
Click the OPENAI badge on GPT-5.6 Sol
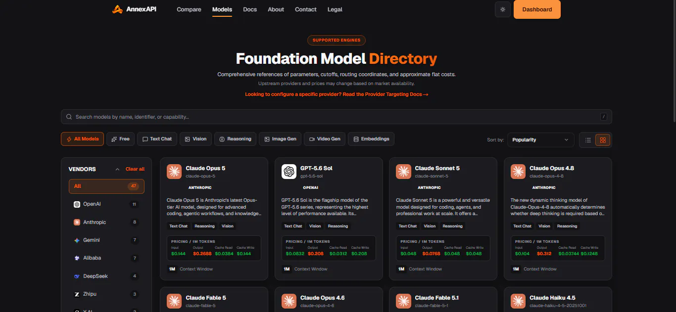click(310, 188)
